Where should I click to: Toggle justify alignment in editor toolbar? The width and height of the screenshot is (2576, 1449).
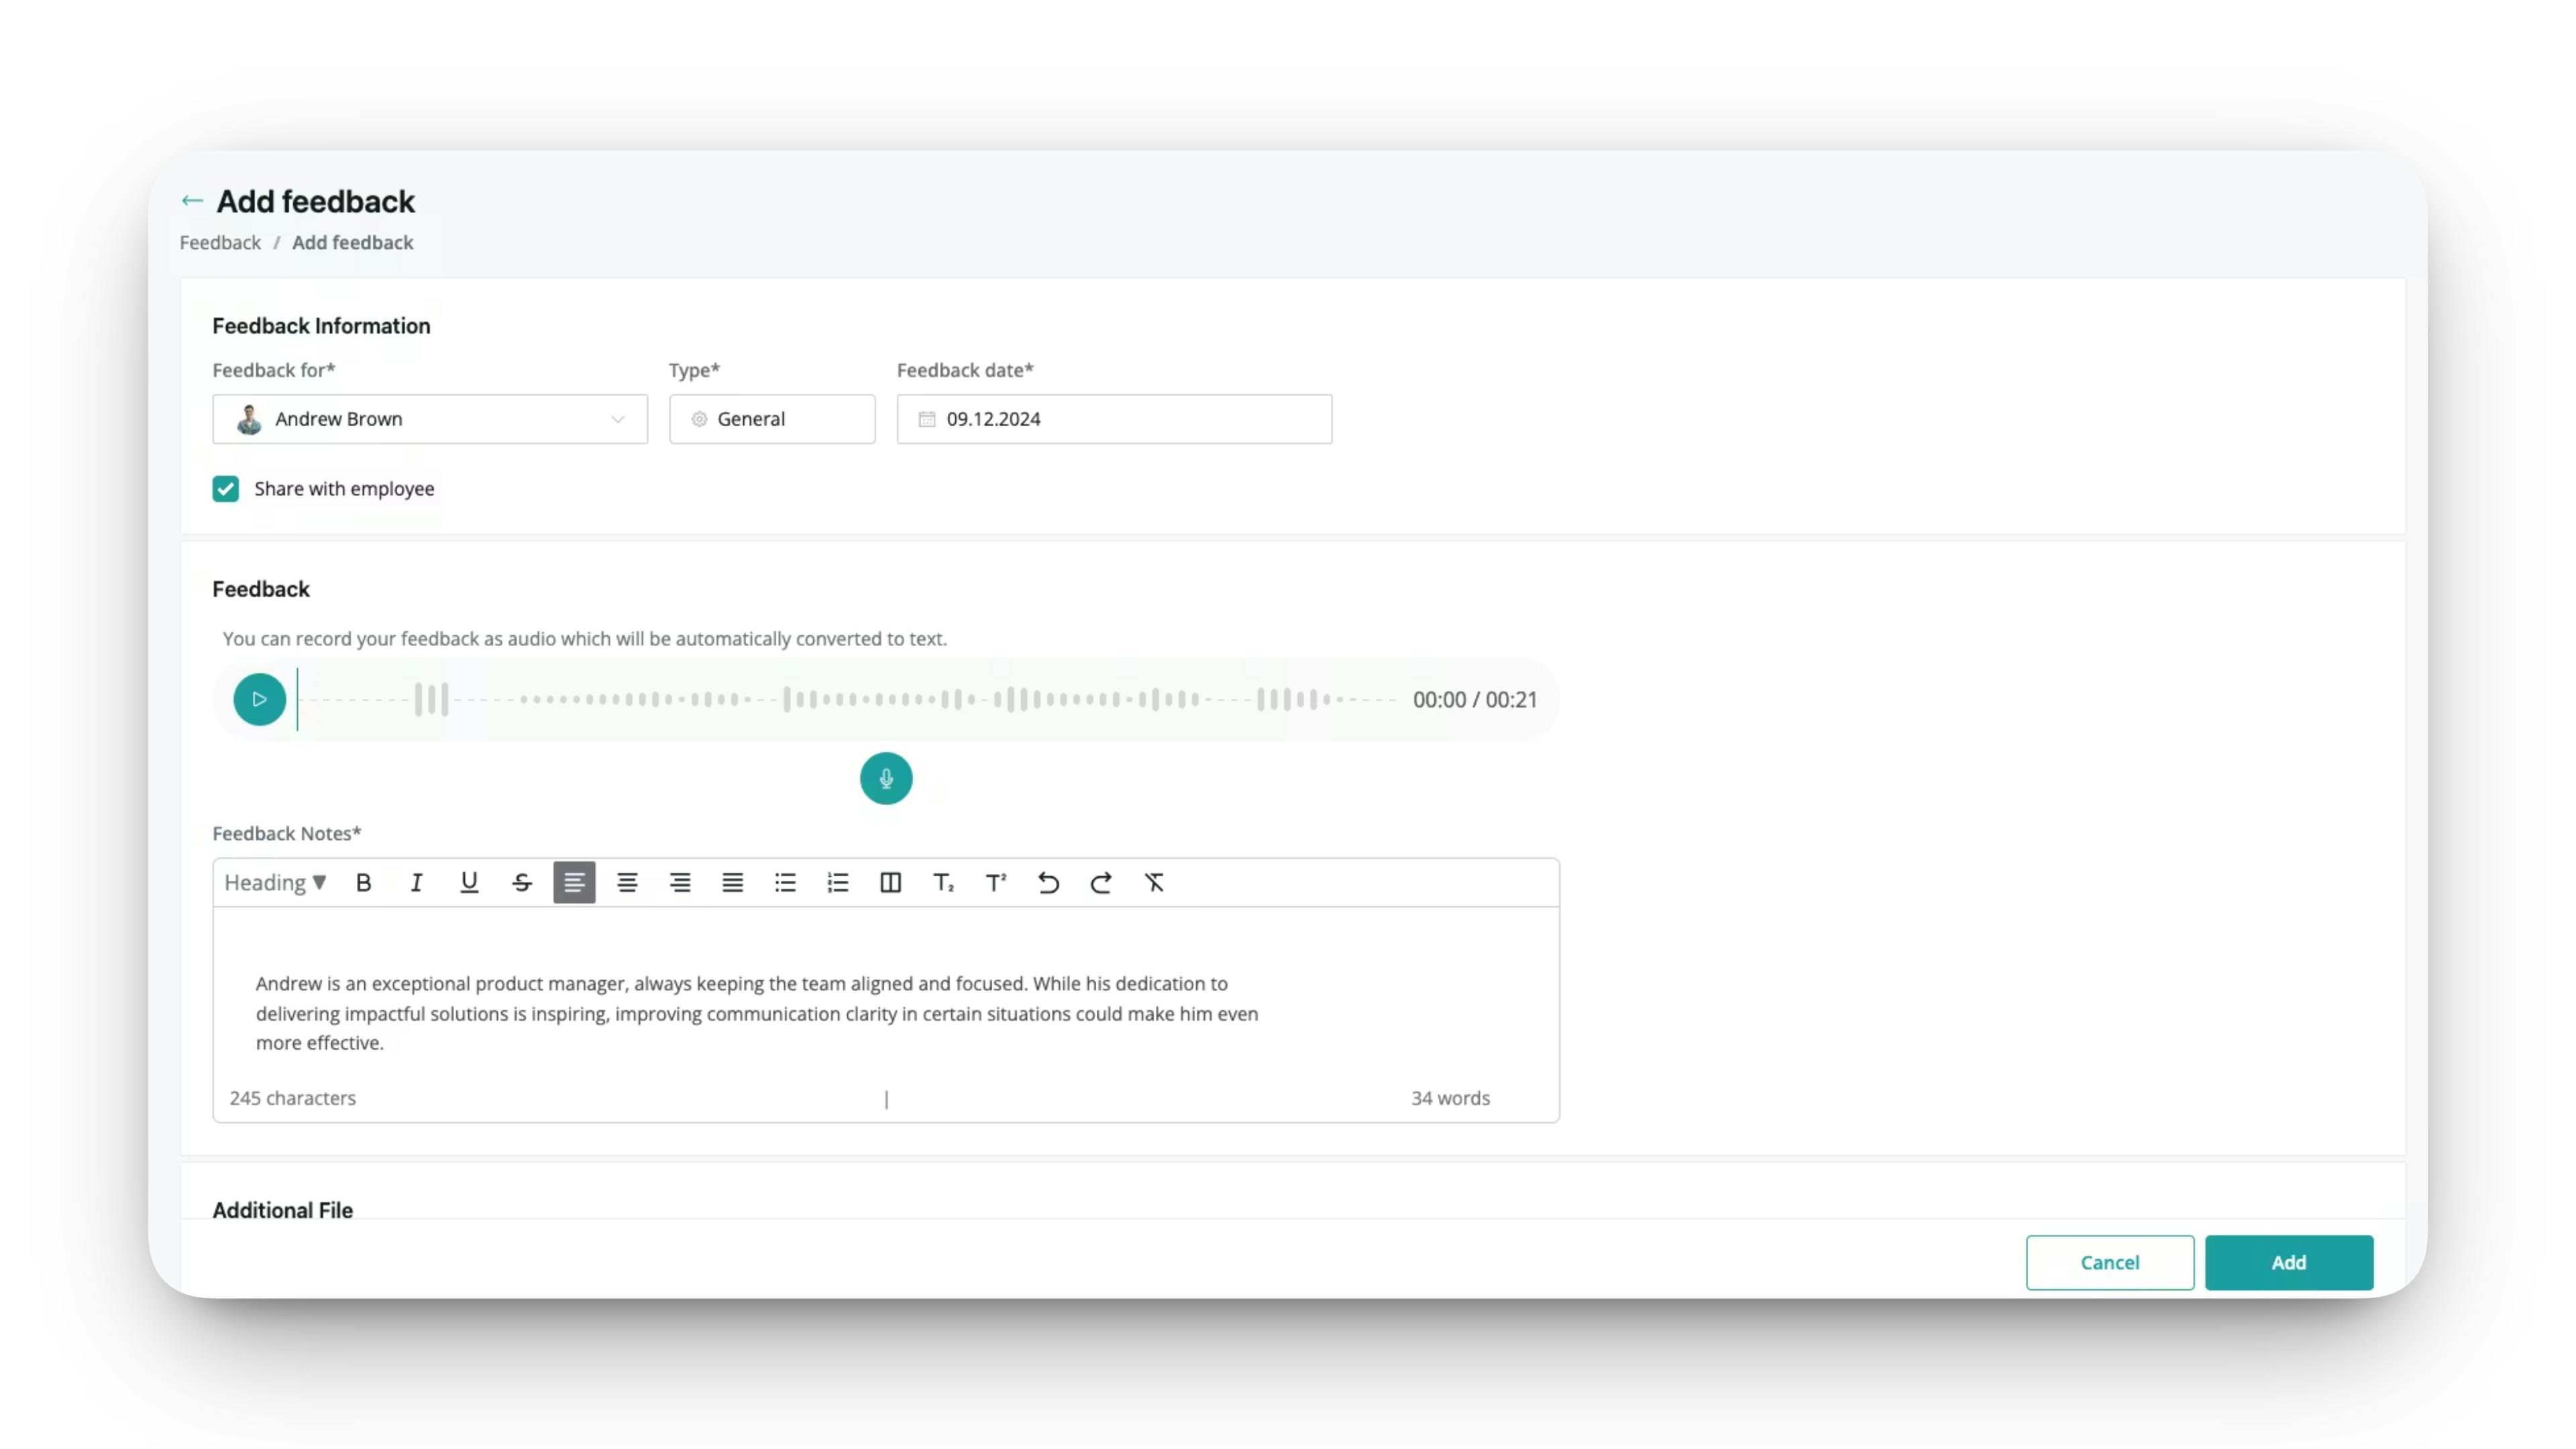coord(733,883)
